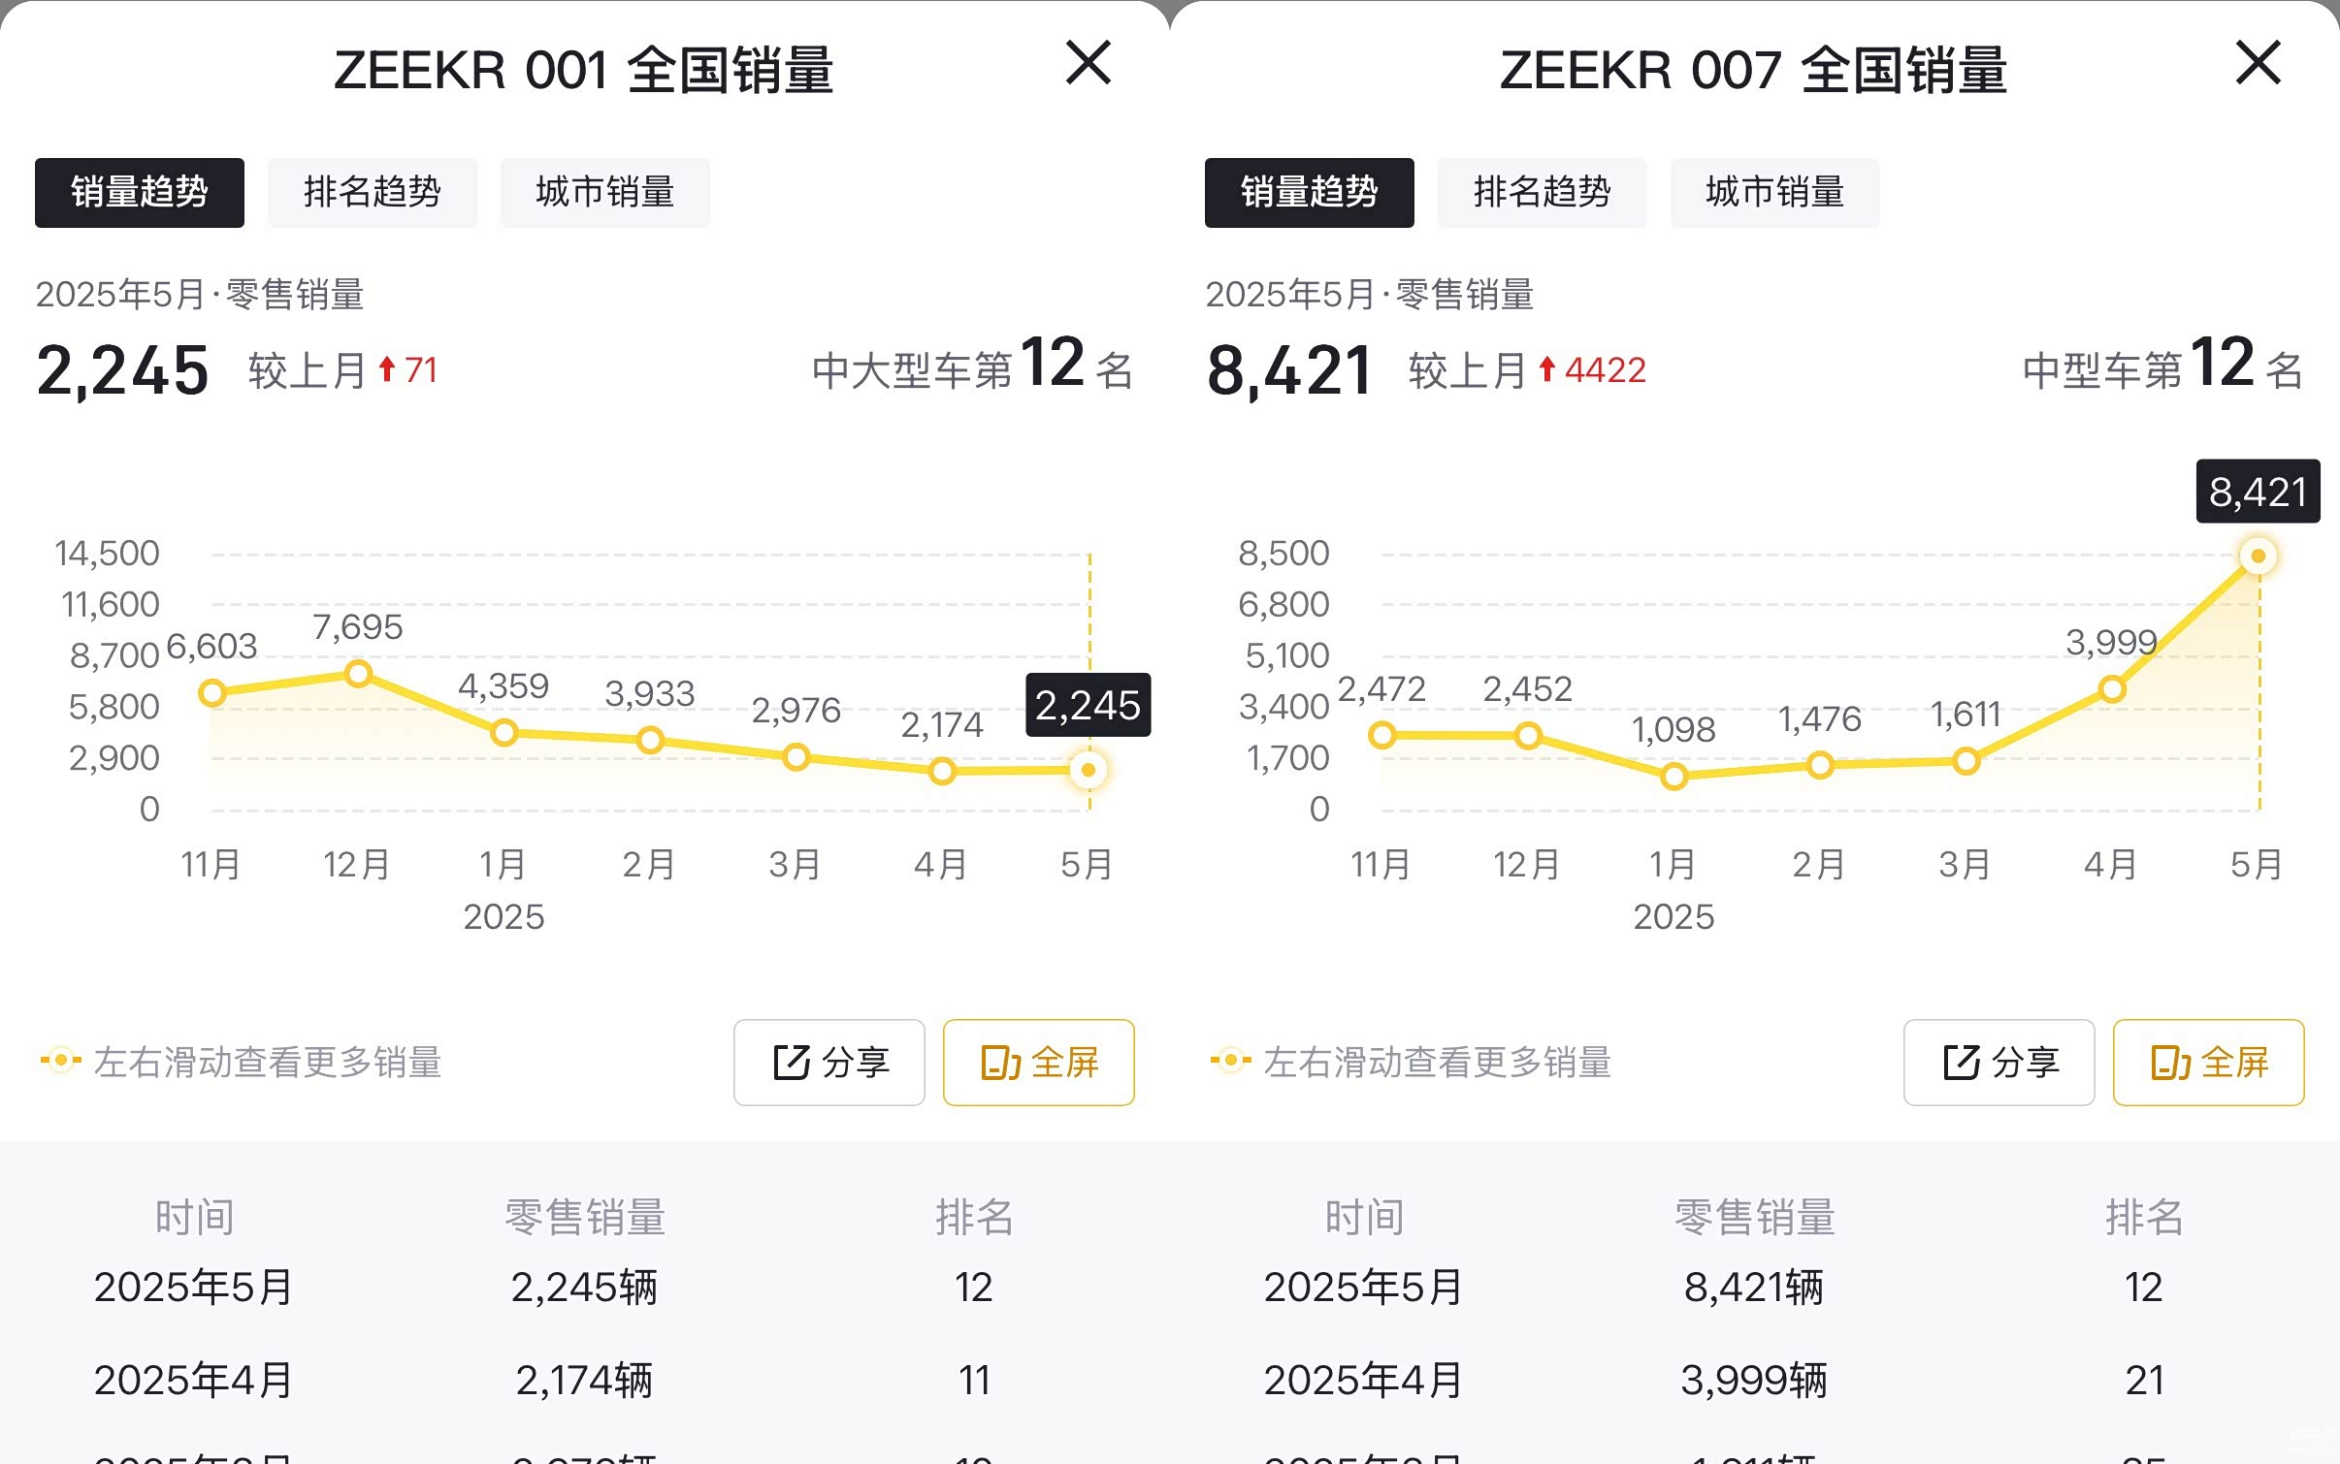The height and width of the screenshot is (1464, 2340).
Task: Select the 3,999 April point on ZEEKR 007 chart
Action: pyautogui.click(x=2112, y=689)
